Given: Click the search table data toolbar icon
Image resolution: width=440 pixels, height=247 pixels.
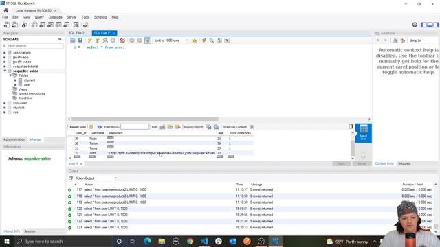Looking at the screenshot, I should click(76, 25).
